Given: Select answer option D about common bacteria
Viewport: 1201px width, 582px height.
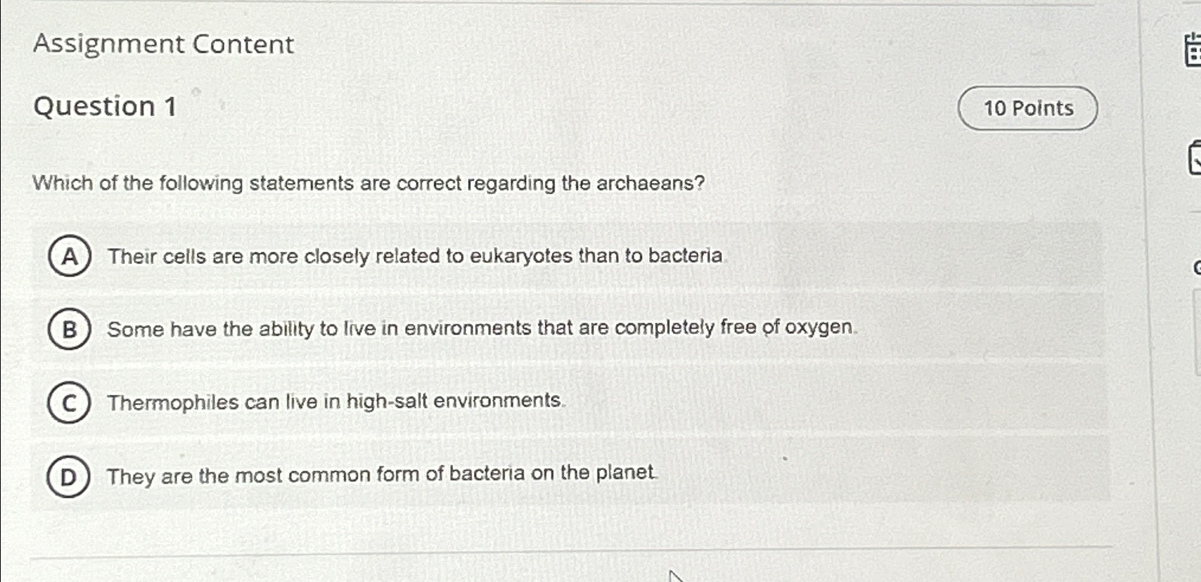Looking at the screenshot, I should tap(383, 476).
